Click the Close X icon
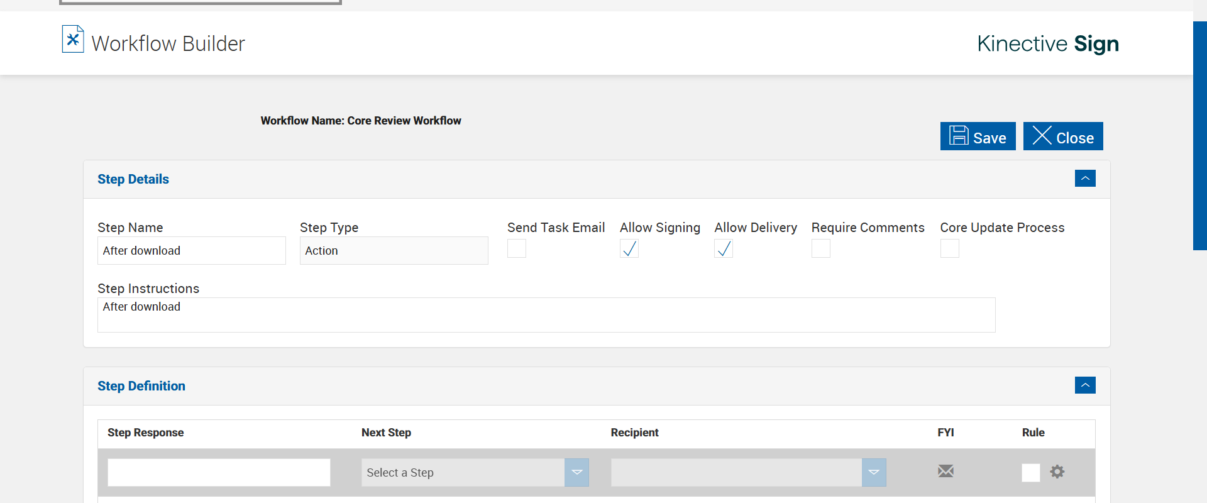The width and height of the screenshot is (1207, 503). click(1042, 136)
